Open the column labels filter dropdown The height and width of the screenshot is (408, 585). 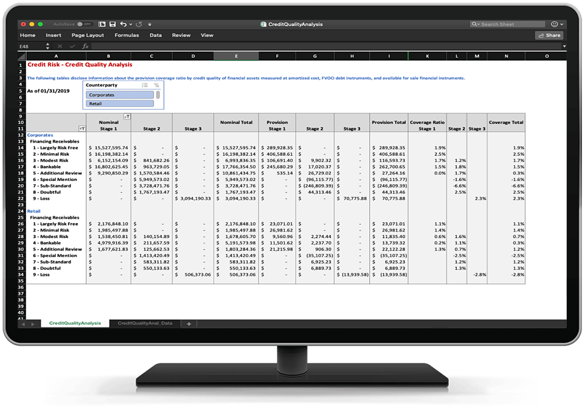pyautogui.click(x=127, y=117)
